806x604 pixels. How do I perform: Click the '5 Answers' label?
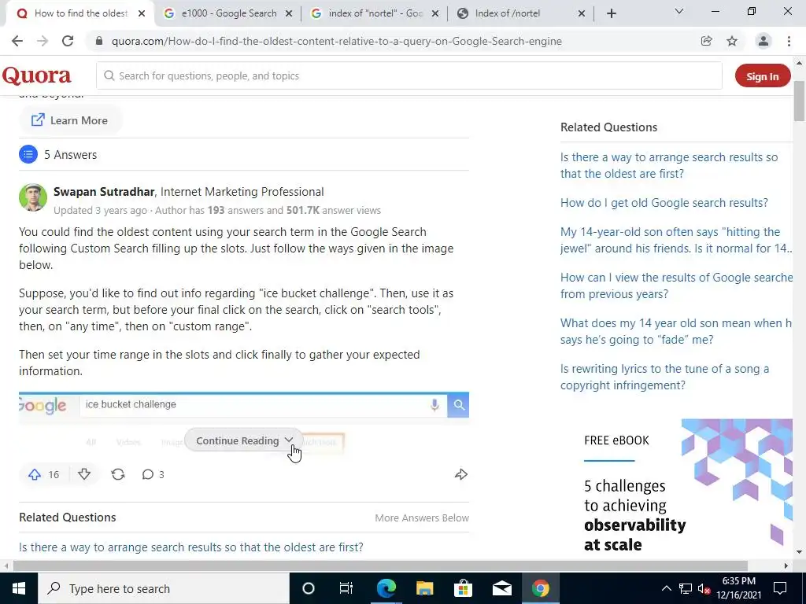point(70,155)
